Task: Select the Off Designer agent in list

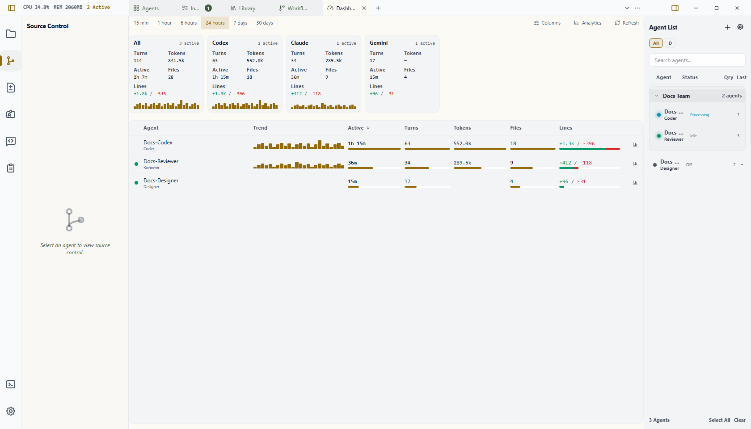Action: 697,165
